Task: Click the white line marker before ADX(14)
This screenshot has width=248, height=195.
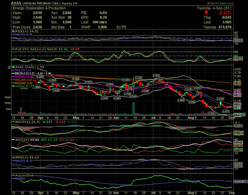Action: click(14, 140)
